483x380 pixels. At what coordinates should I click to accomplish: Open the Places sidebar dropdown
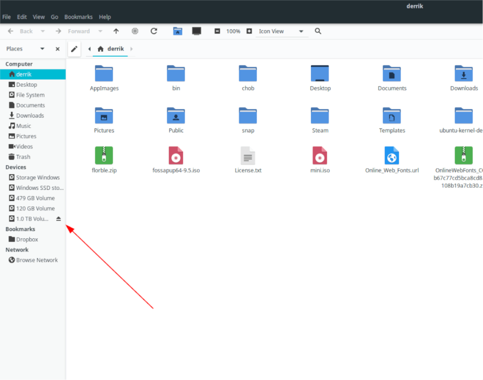pos(42,49)
